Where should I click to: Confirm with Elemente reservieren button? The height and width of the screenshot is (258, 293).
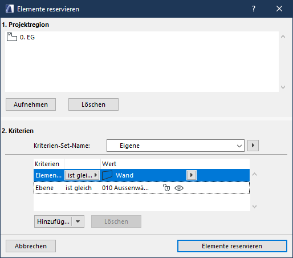[232, 246]
